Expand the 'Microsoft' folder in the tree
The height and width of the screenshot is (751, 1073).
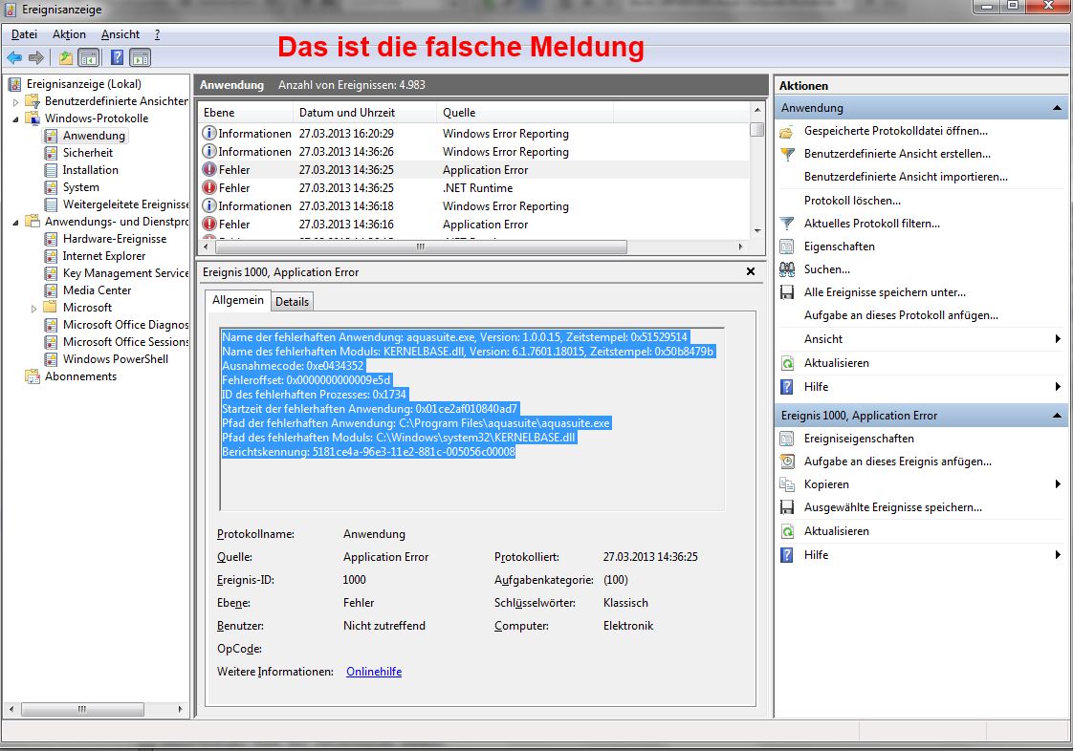click(33, 308)
